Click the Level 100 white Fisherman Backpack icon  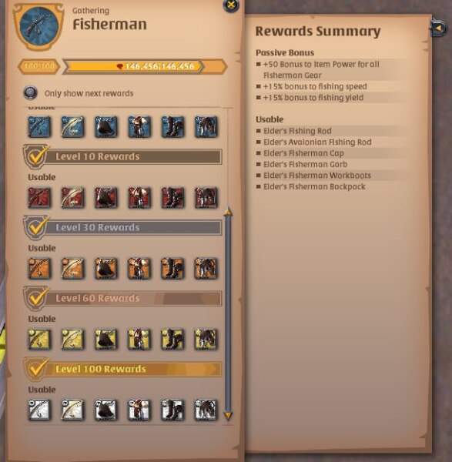point(206,410)
